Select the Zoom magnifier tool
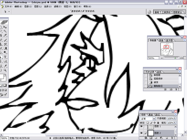Screen dimensions: 187x140 (5, 70)
